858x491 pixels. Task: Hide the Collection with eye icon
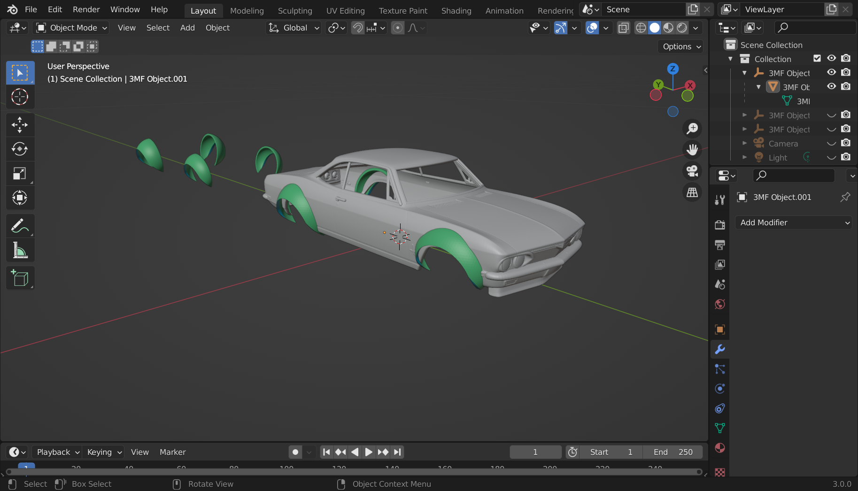tap(831, 59)
